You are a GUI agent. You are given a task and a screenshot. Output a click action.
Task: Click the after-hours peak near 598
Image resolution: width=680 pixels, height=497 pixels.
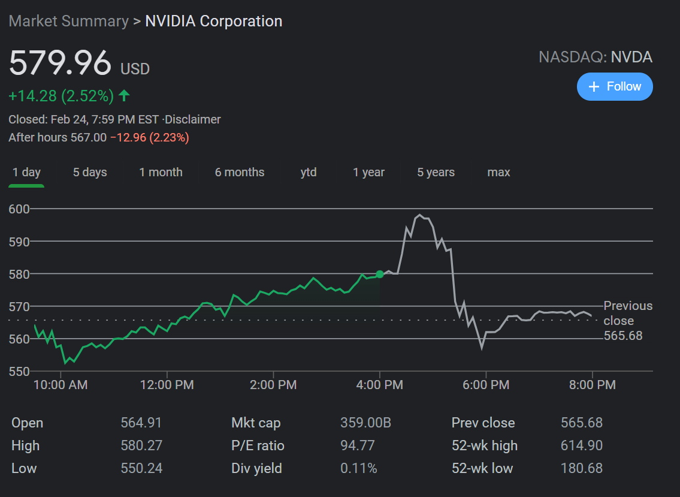420,215
